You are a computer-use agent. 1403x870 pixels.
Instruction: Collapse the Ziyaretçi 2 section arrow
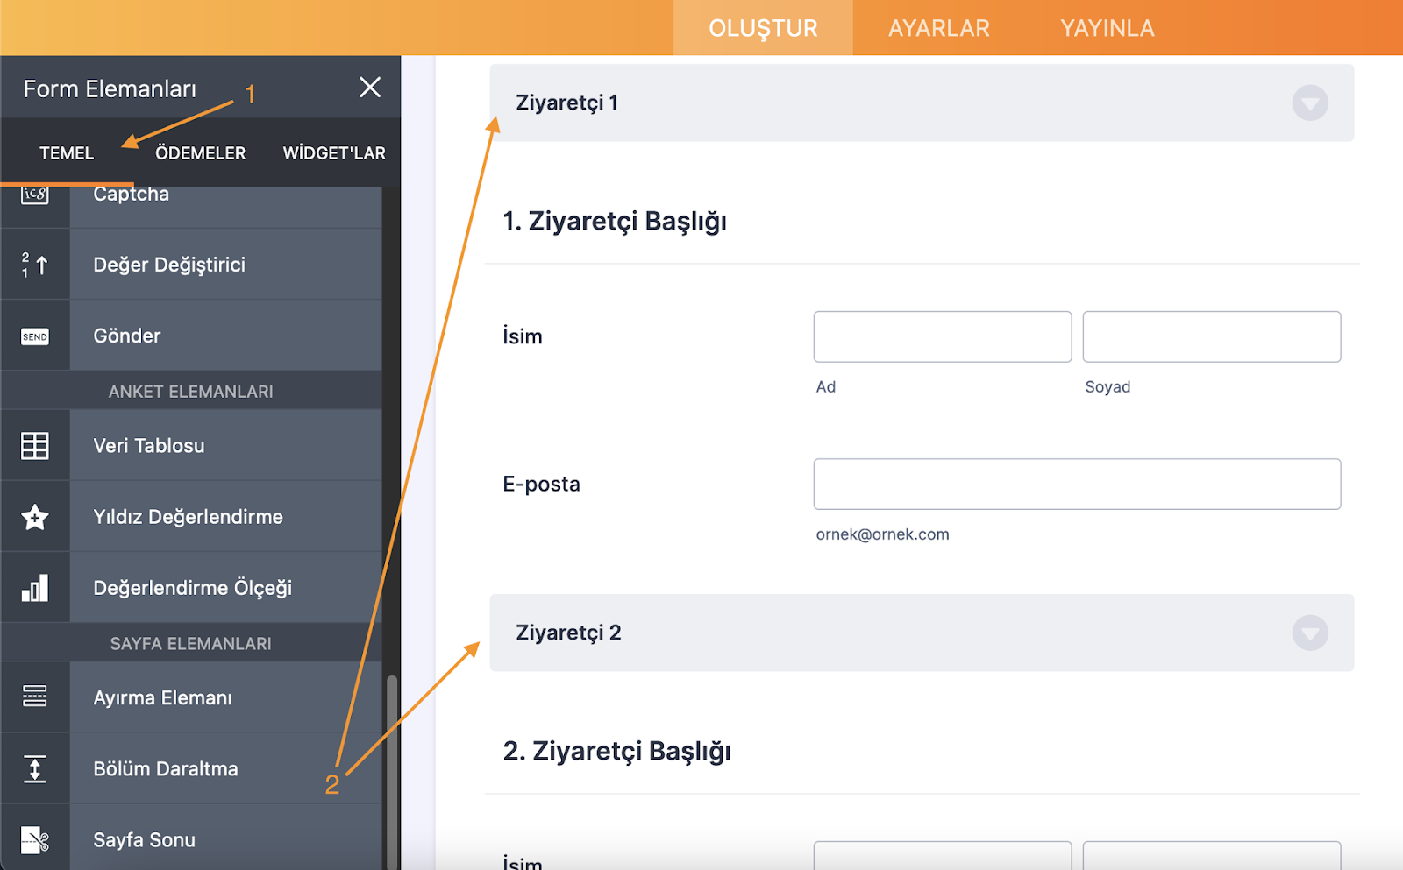[1310, 633]
